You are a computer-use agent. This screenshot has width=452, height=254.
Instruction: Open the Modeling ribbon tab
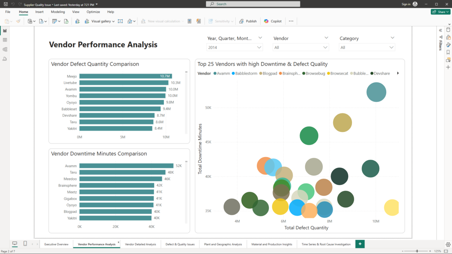click(x=58, y=12)
